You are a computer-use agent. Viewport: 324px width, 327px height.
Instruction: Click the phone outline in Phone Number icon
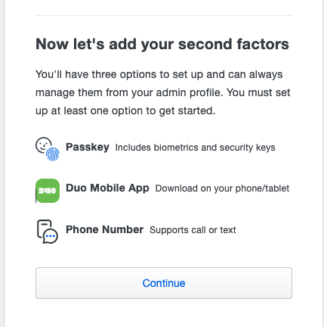point(43,229)
